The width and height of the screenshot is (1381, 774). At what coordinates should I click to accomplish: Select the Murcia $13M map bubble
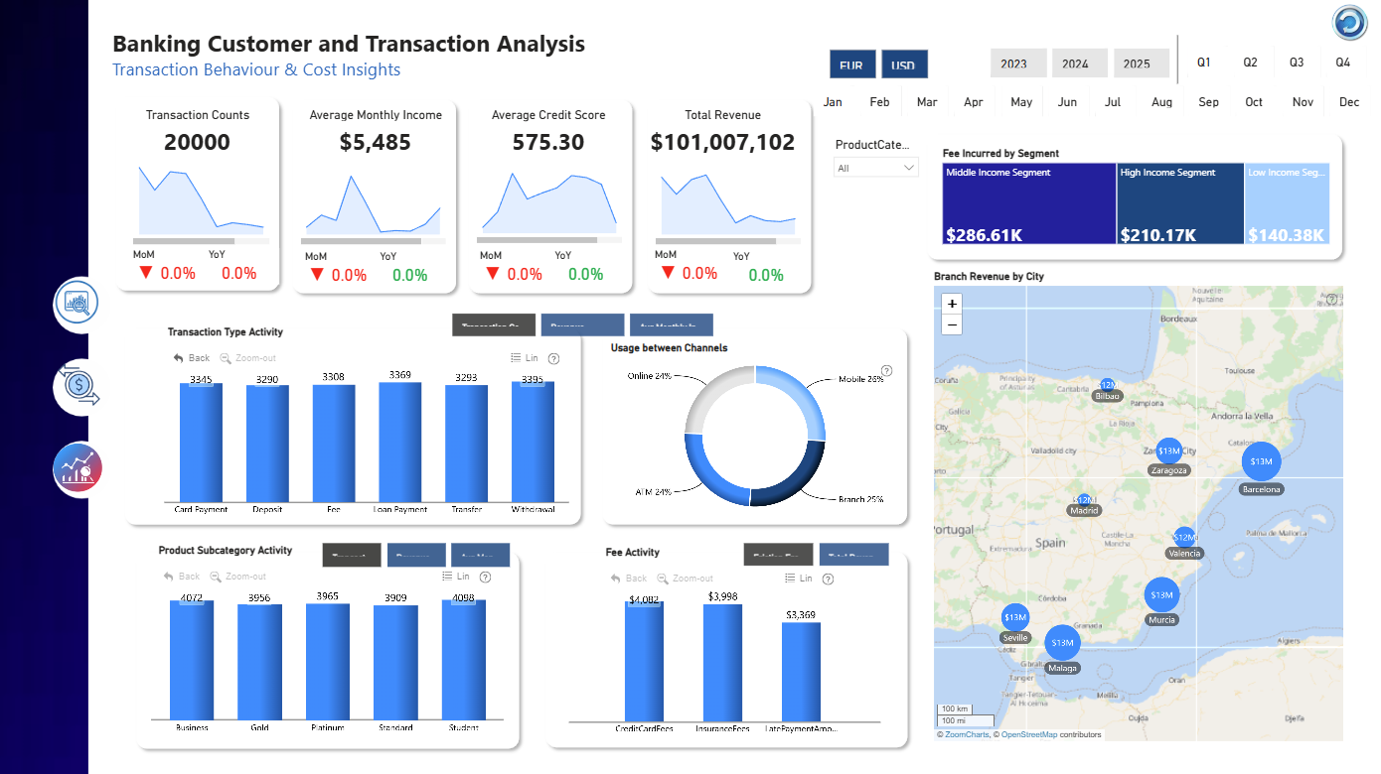coord(1160,594)
